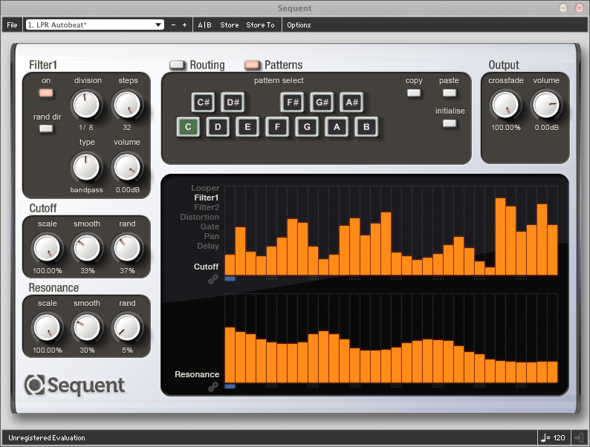Select pattern E
The width and height of the screenshot is (590, 447).
tap(247, 127)
